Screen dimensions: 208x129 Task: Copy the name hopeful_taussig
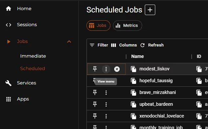[x=134, y=81]
